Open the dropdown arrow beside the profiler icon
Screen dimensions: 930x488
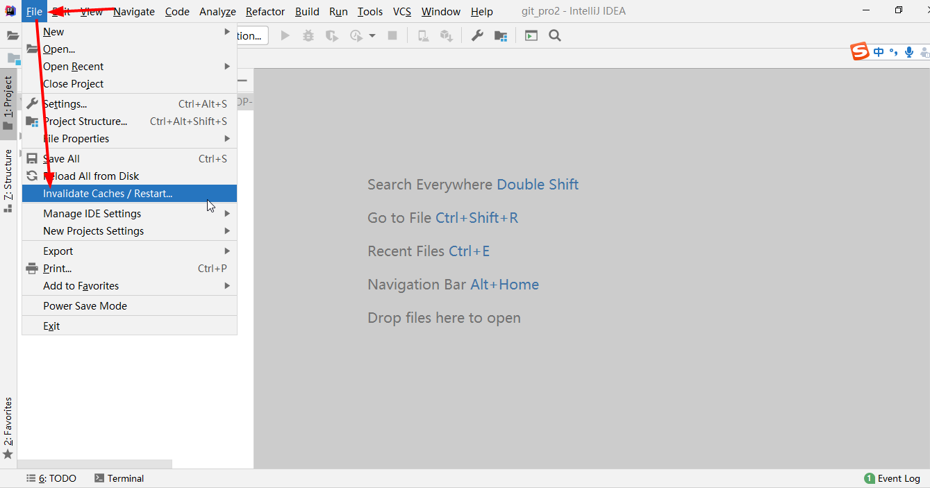coord(372,35)
